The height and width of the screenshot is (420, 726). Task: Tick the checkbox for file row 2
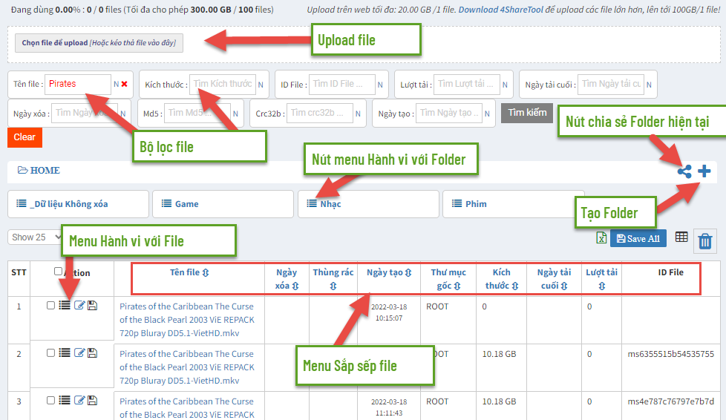[x=50, y=352]
